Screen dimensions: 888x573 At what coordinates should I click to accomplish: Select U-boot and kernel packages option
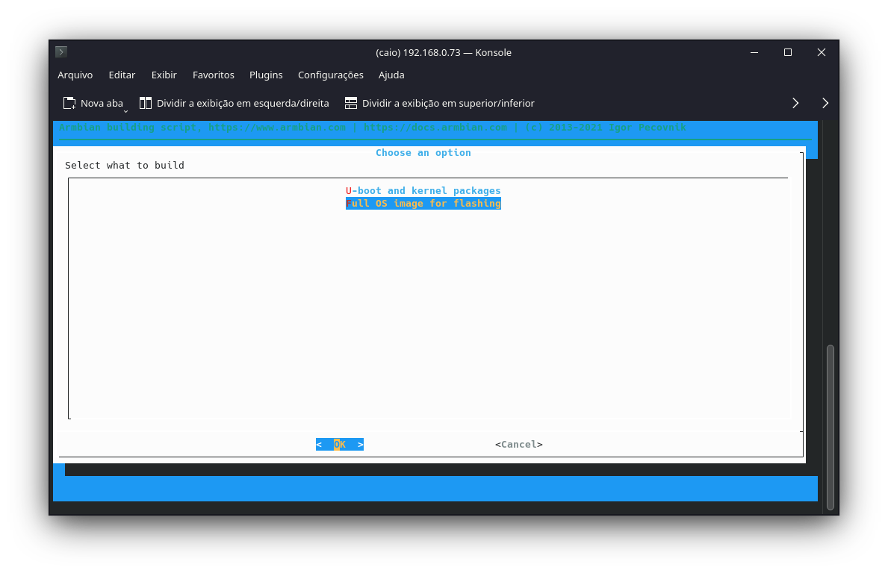423,190
